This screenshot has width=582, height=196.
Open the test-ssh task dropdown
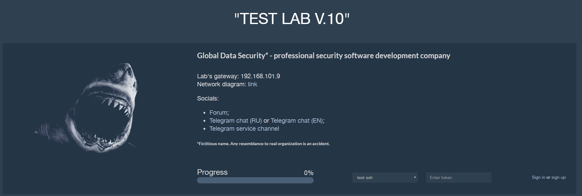[x=385, y=178]
